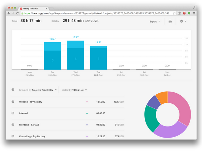The height and width of the screenshot is (151, 202).
Task: Click the Frontend - Cars AB project name
Action: (29, 125)
